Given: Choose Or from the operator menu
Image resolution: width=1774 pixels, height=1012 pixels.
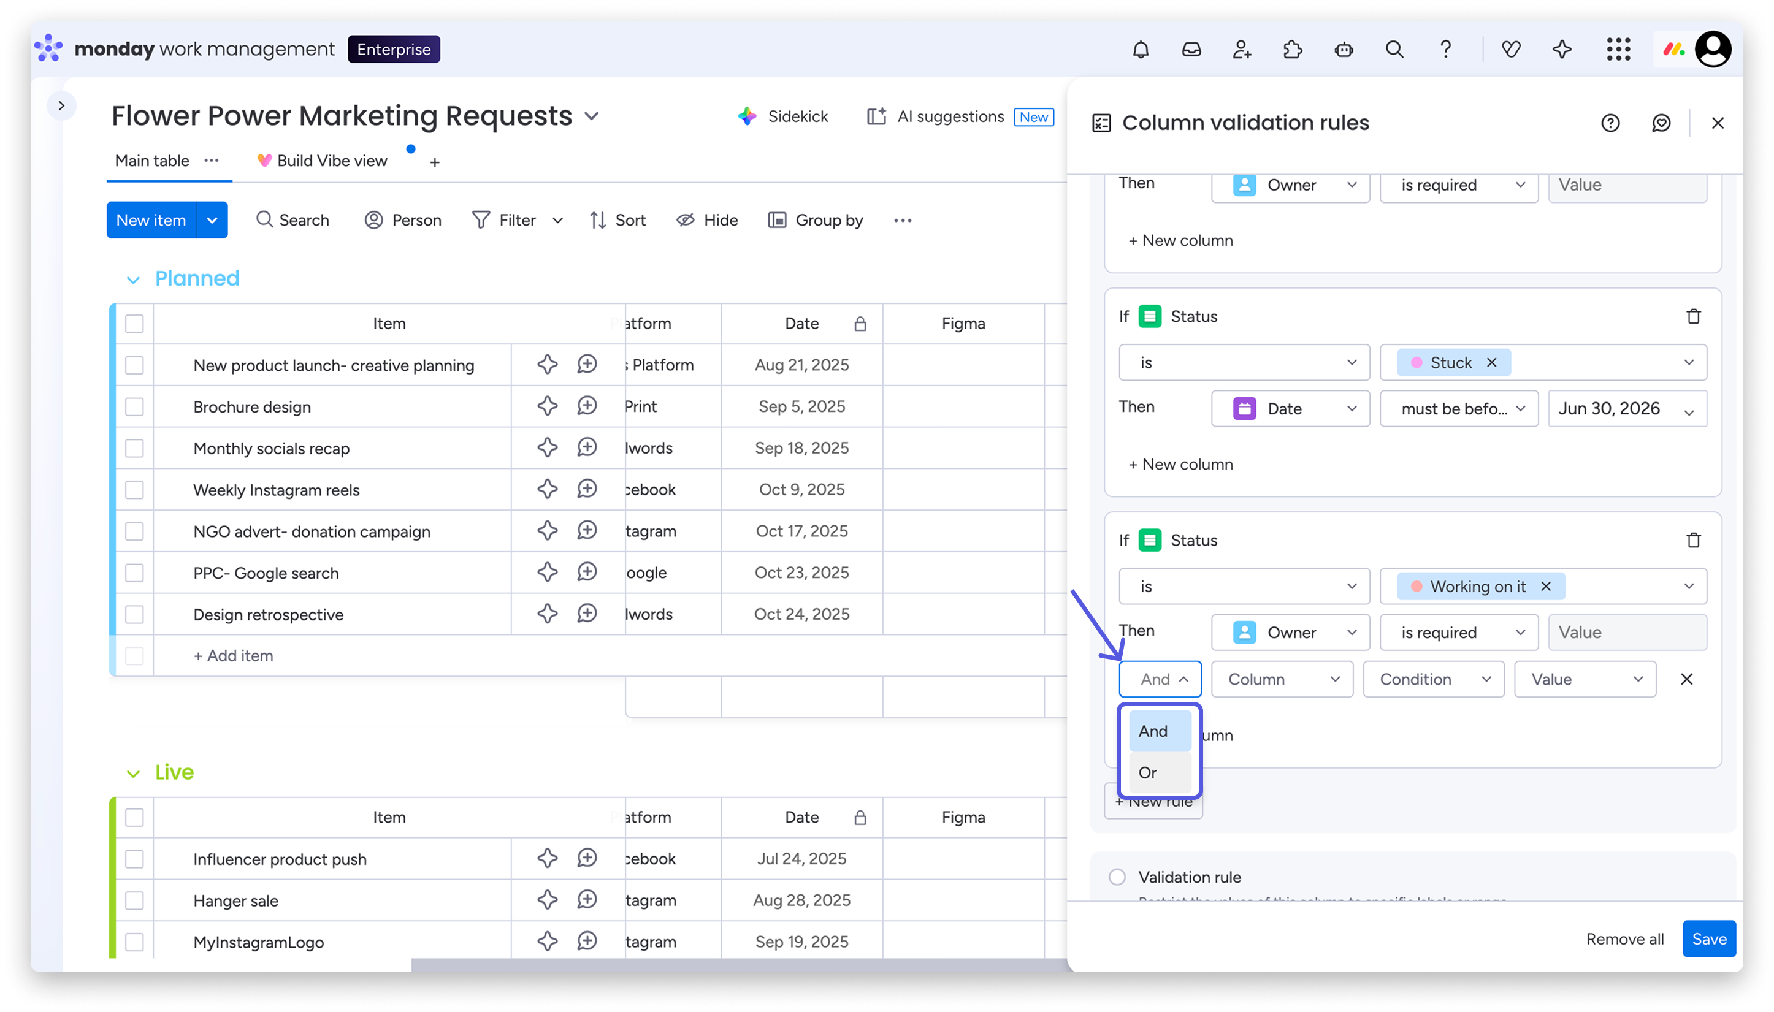Looking at the screenshot, I should [1159, 773].
